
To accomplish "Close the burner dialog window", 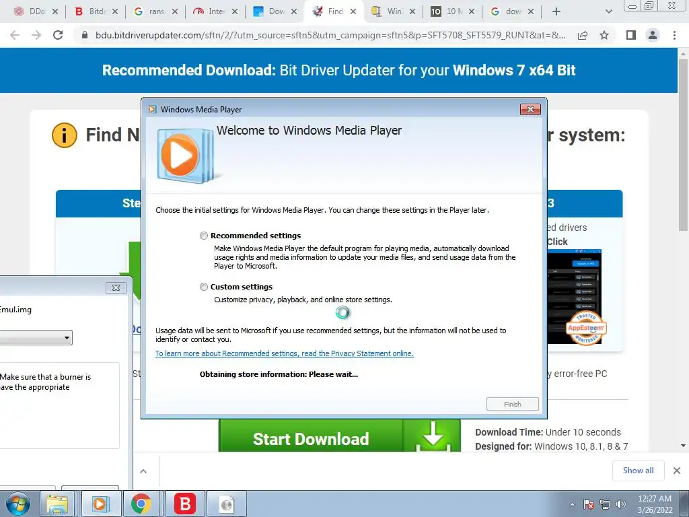I will click(x=116, y=287).
